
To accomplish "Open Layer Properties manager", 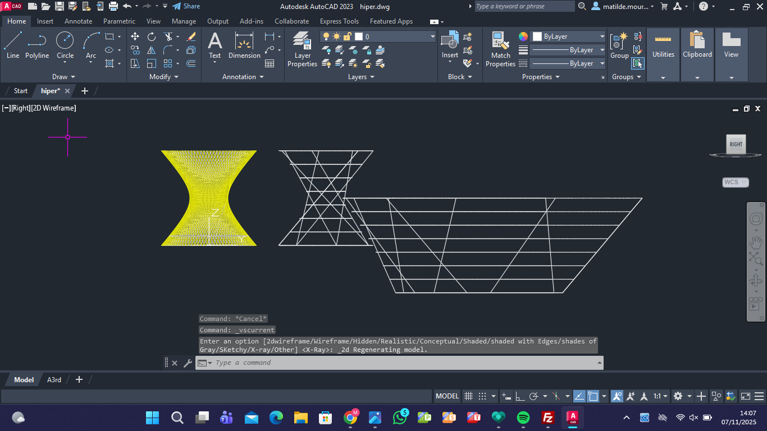I will 302,49.
